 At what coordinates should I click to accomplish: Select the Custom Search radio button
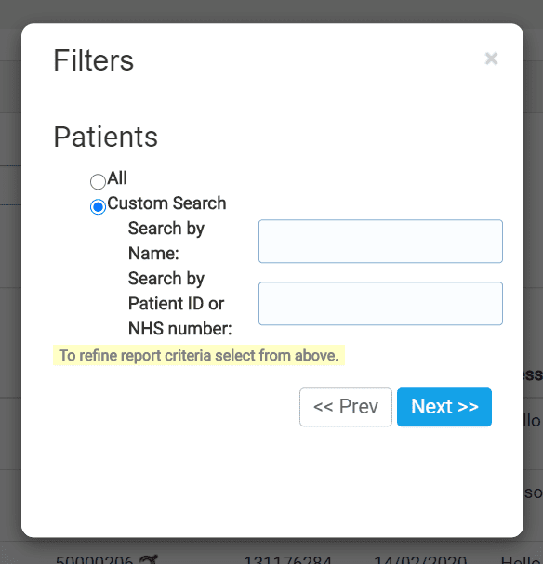pyautogui.click(x=98, y=206)
